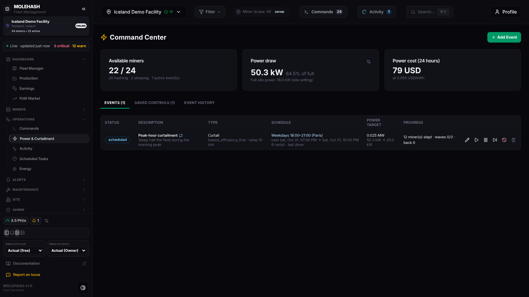Open the Commands button in the top bar
Viewport: 529px width, 297px height.
(323, 12)
